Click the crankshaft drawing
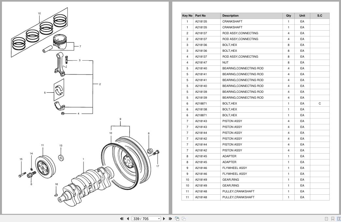The image size is (341, 222). click(x=85, y=187)
